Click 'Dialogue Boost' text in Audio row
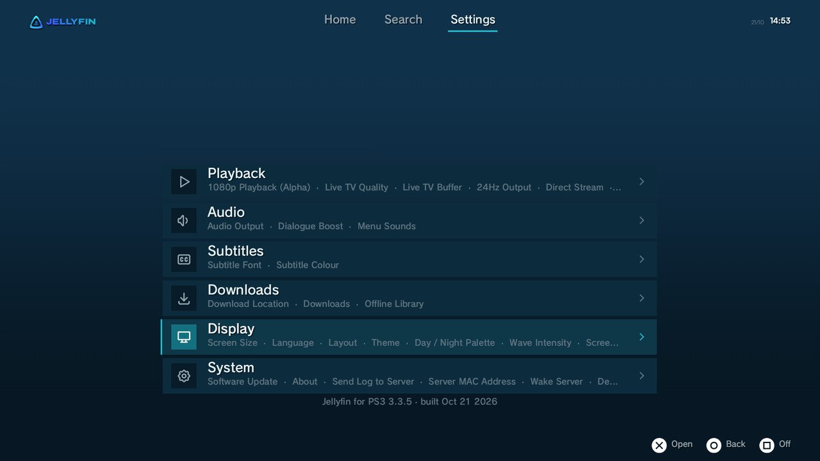The height and width of the screenshot is (461, 820). point(311,226)
